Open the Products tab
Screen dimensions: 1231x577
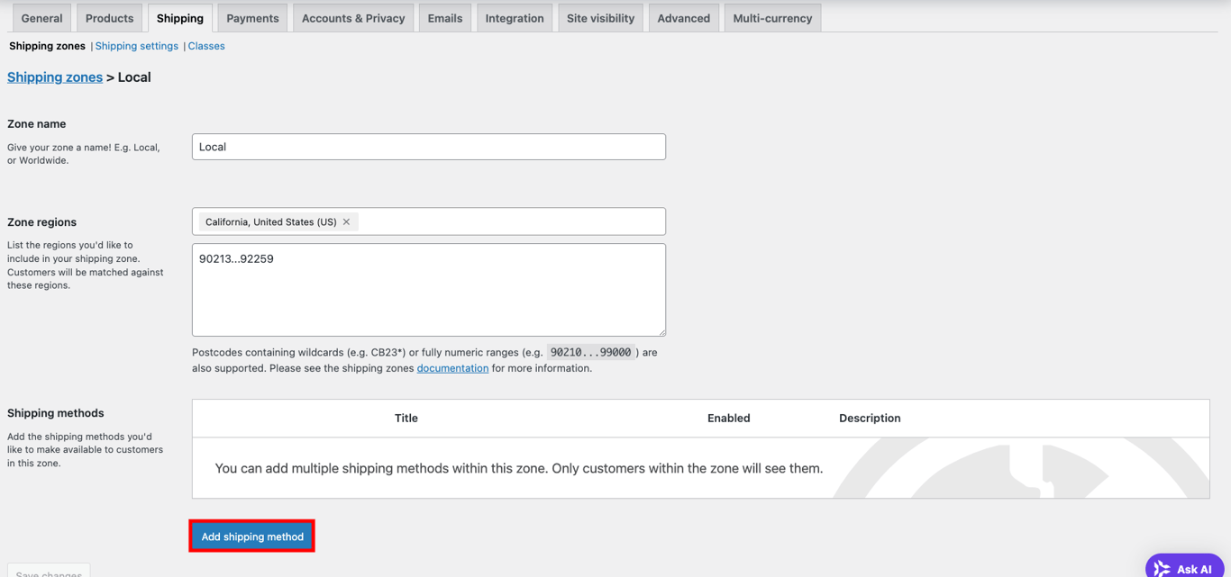[x=109, y=17]
